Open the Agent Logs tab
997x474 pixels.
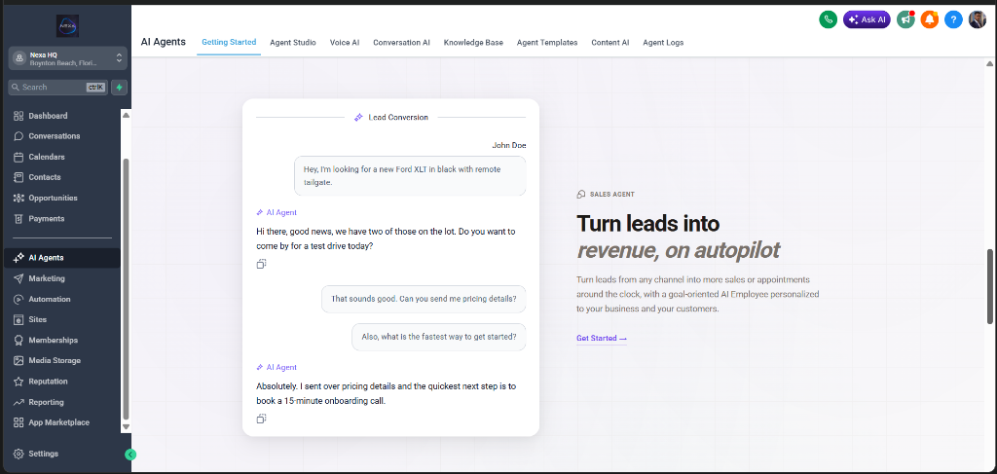pos(663,43)
